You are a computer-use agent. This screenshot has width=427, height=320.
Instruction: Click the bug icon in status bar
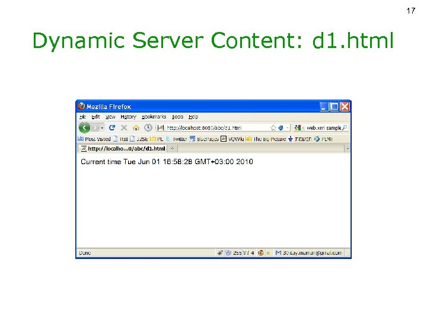click(x=220, y=253)
